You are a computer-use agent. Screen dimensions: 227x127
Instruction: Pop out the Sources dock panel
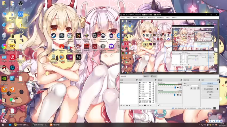pos(155,80)
